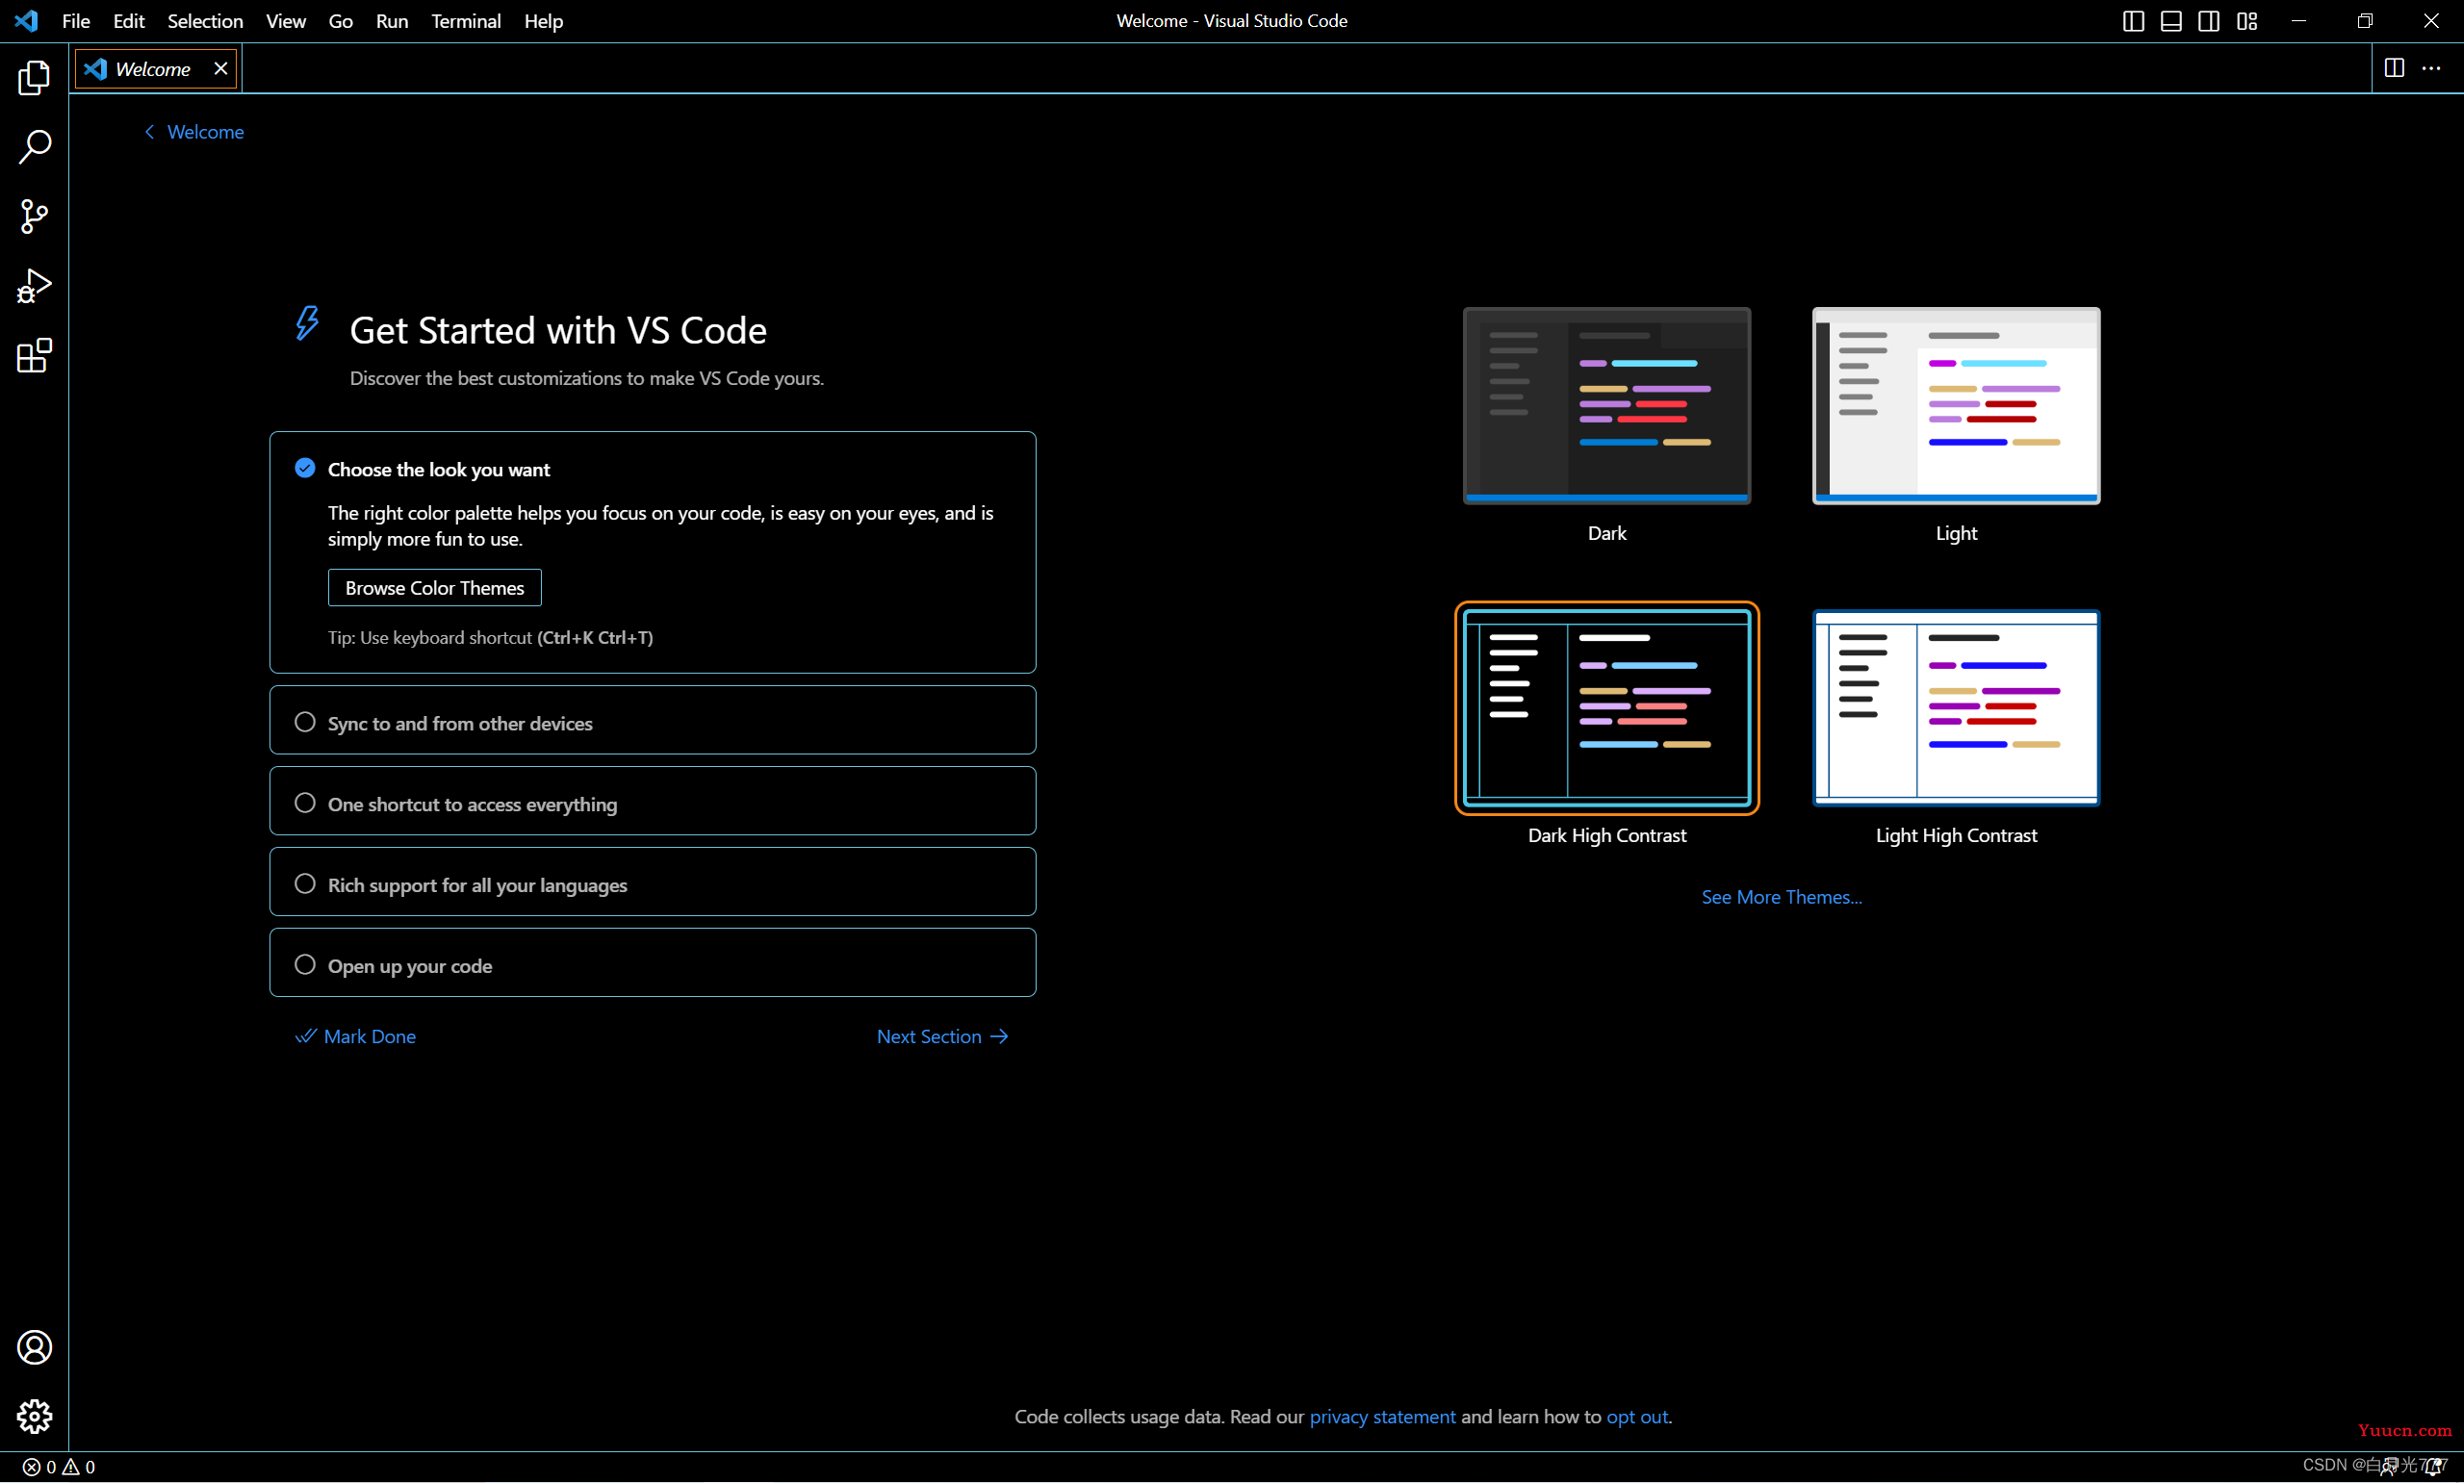Click the VS Code logo in title bar
2464x1483 pixels.
(27, 21)
